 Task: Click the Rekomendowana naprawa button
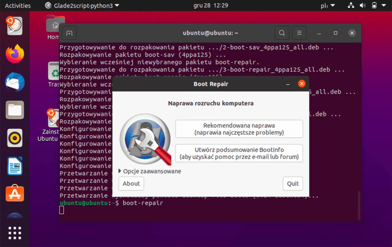[x=239, y=129]
